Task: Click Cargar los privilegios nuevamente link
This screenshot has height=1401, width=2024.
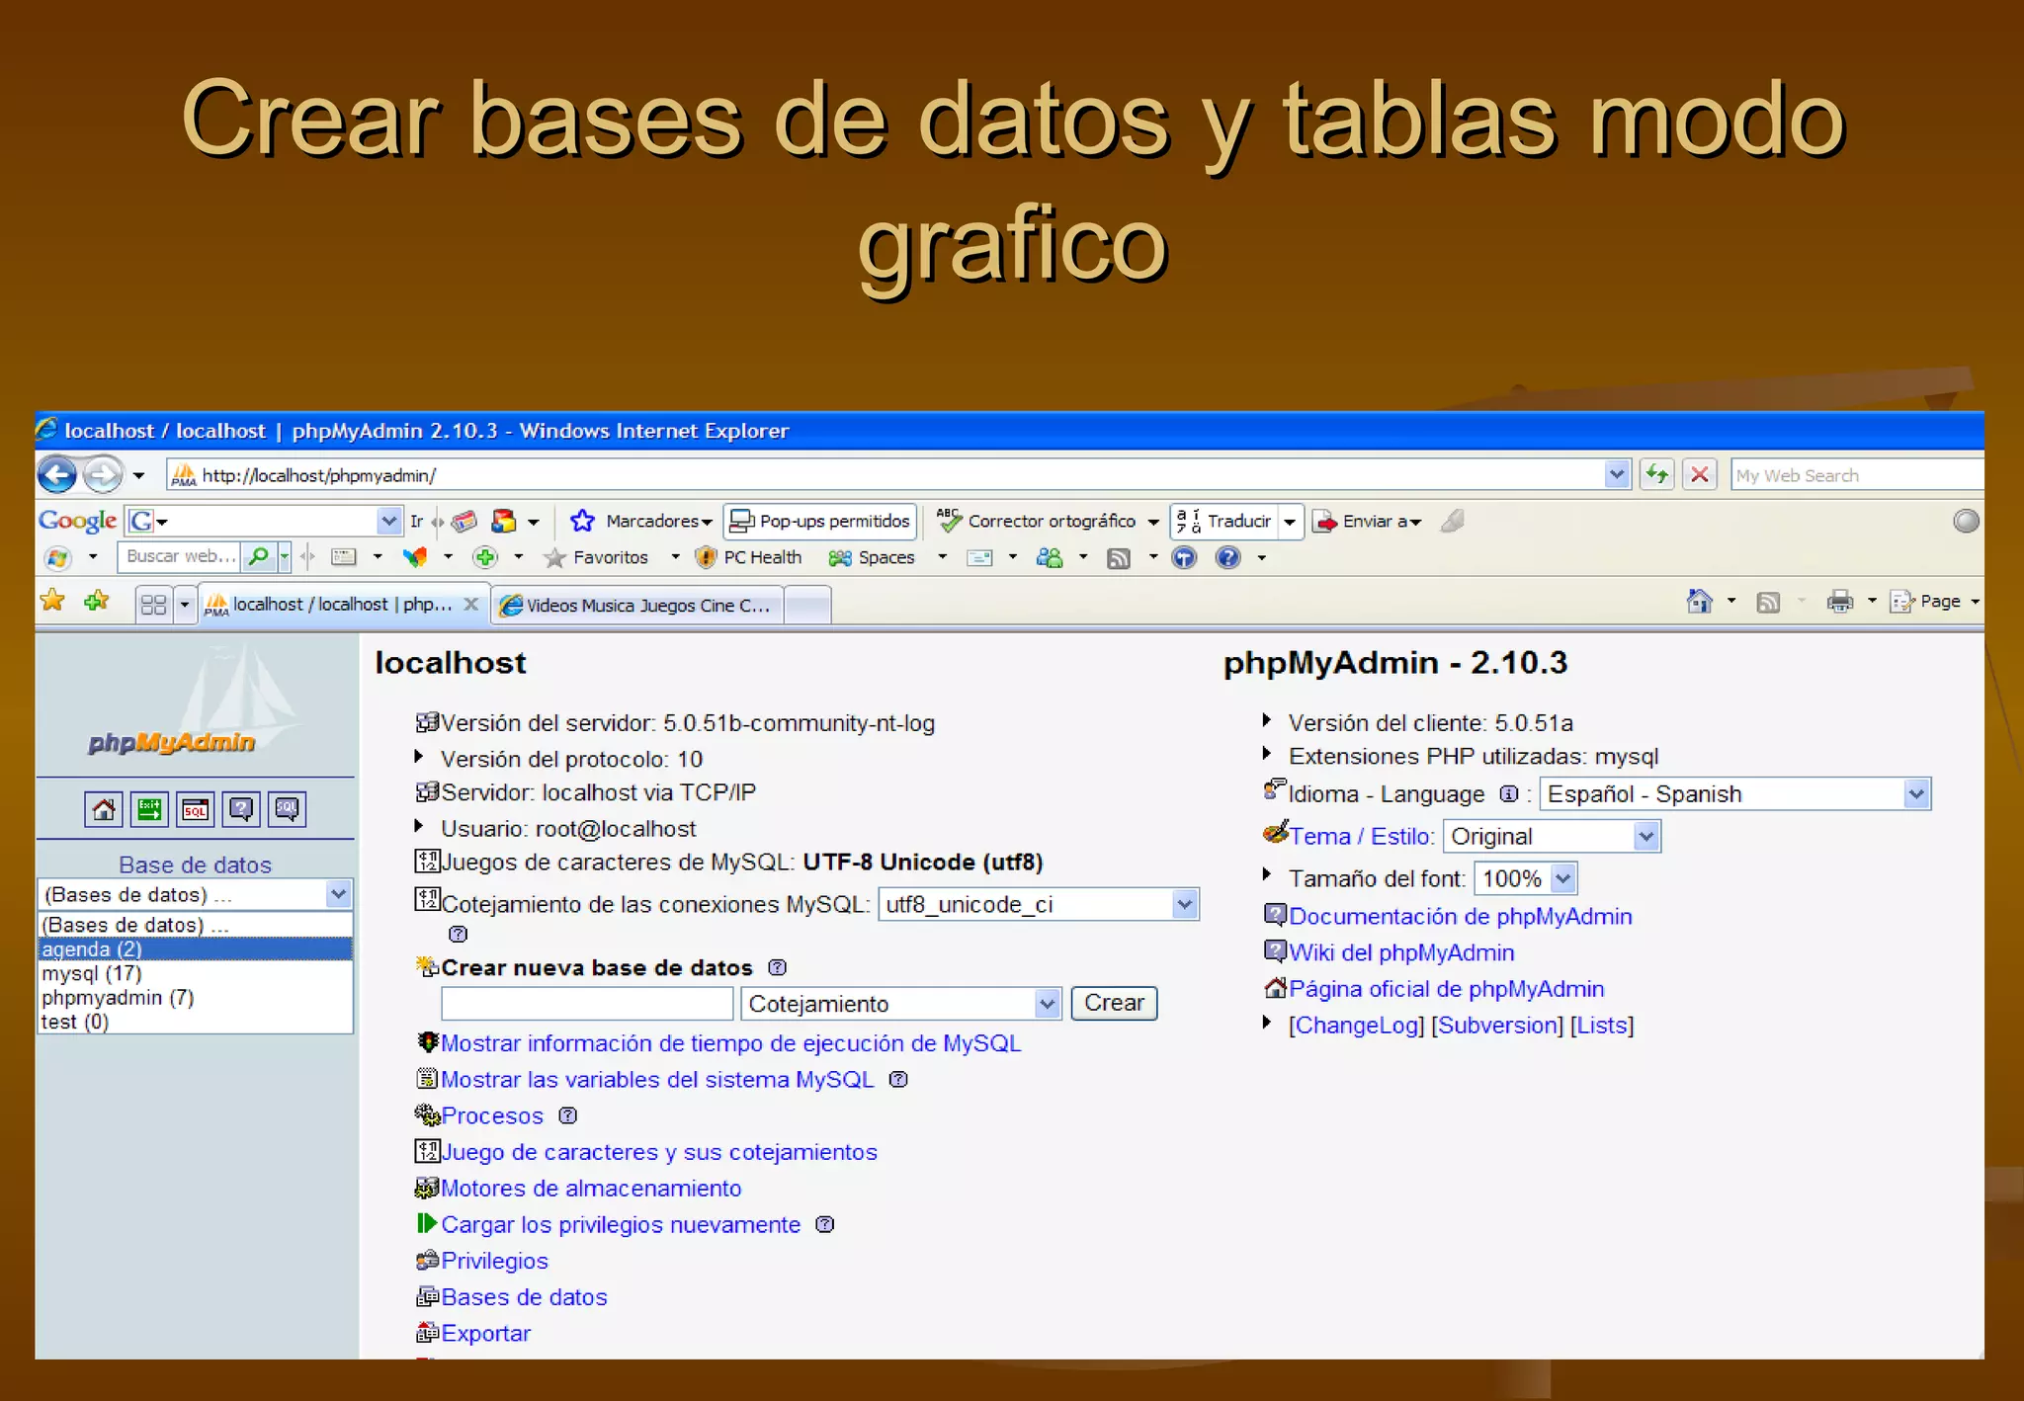Action: pyautogui.click(x=621, y=1225)
